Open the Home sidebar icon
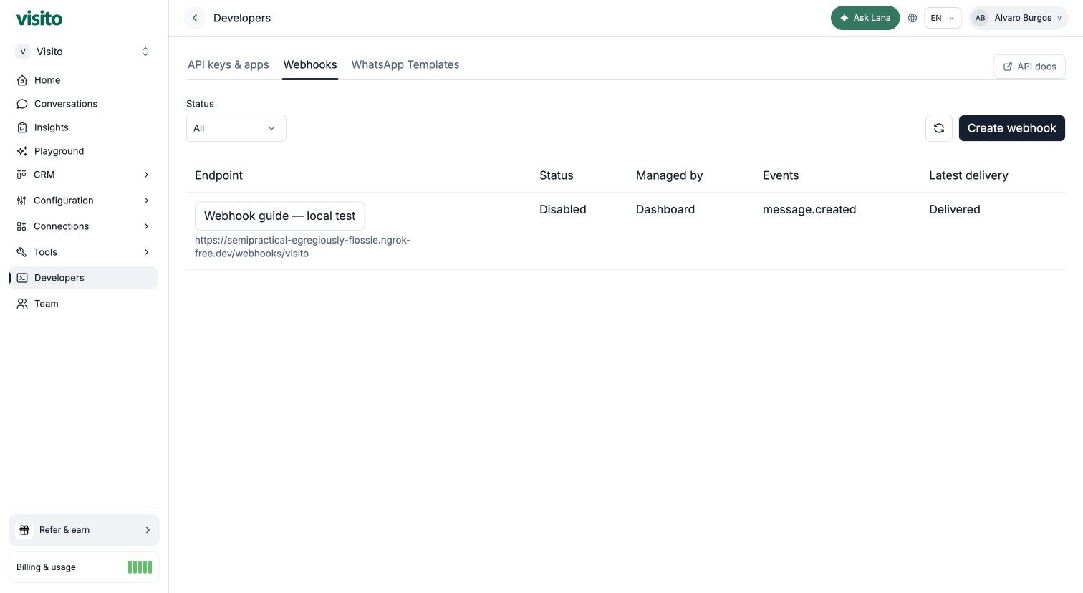 point(22,80)
